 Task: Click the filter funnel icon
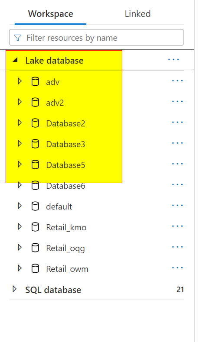coord(18,38)
